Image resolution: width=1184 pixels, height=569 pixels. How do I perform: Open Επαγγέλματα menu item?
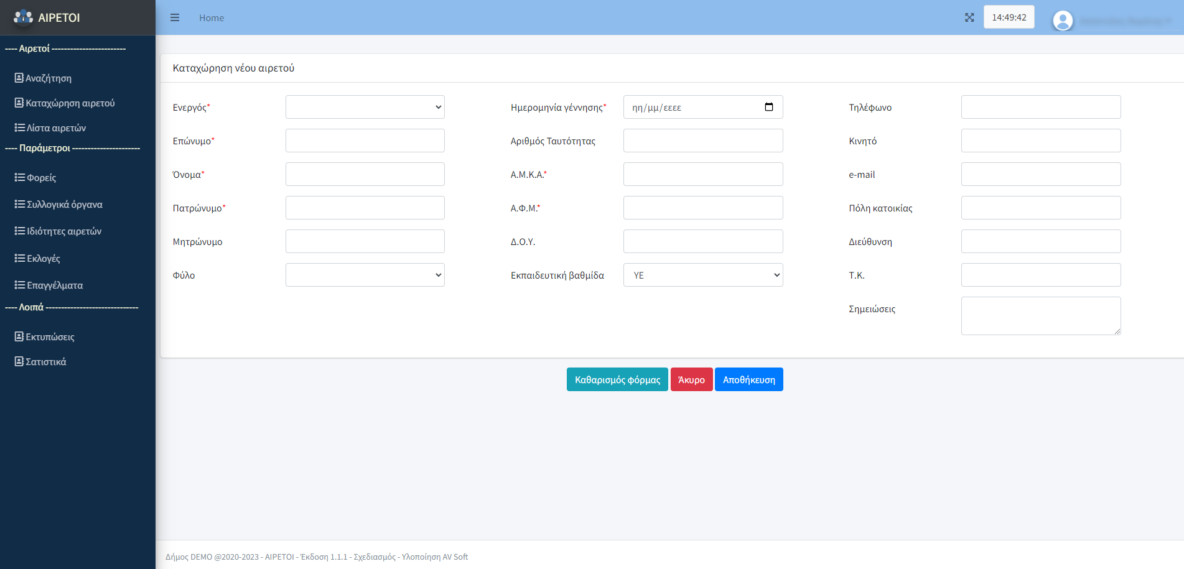55,285
